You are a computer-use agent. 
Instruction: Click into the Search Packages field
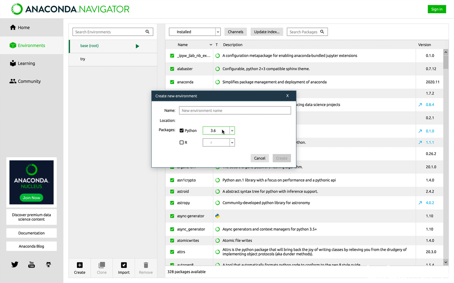click(307, 32)
